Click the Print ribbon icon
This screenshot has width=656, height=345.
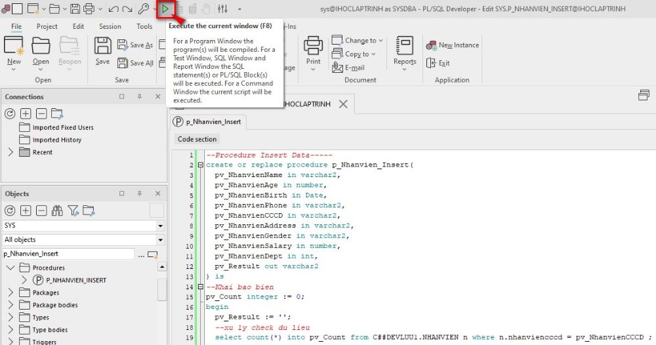click(313, 45)
